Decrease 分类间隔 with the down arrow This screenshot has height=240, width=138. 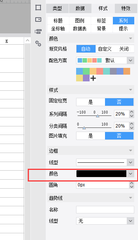coord(132,128)
